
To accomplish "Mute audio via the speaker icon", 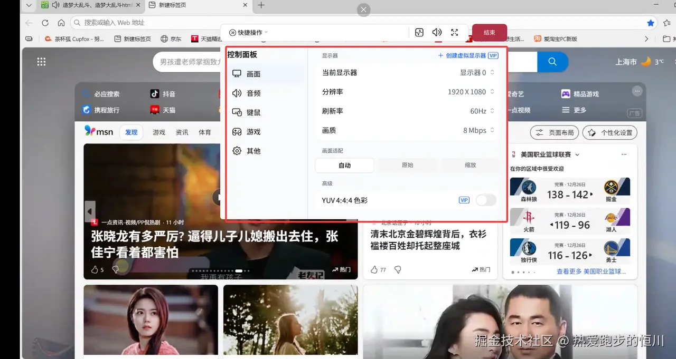I will tap(437, 32).
